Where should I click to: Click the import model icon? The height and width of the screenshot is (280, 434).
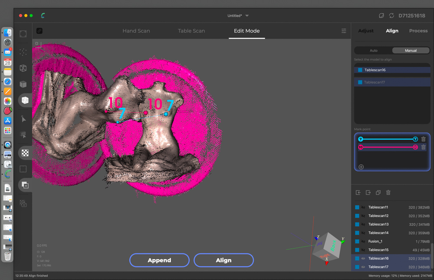click(358, 192)
